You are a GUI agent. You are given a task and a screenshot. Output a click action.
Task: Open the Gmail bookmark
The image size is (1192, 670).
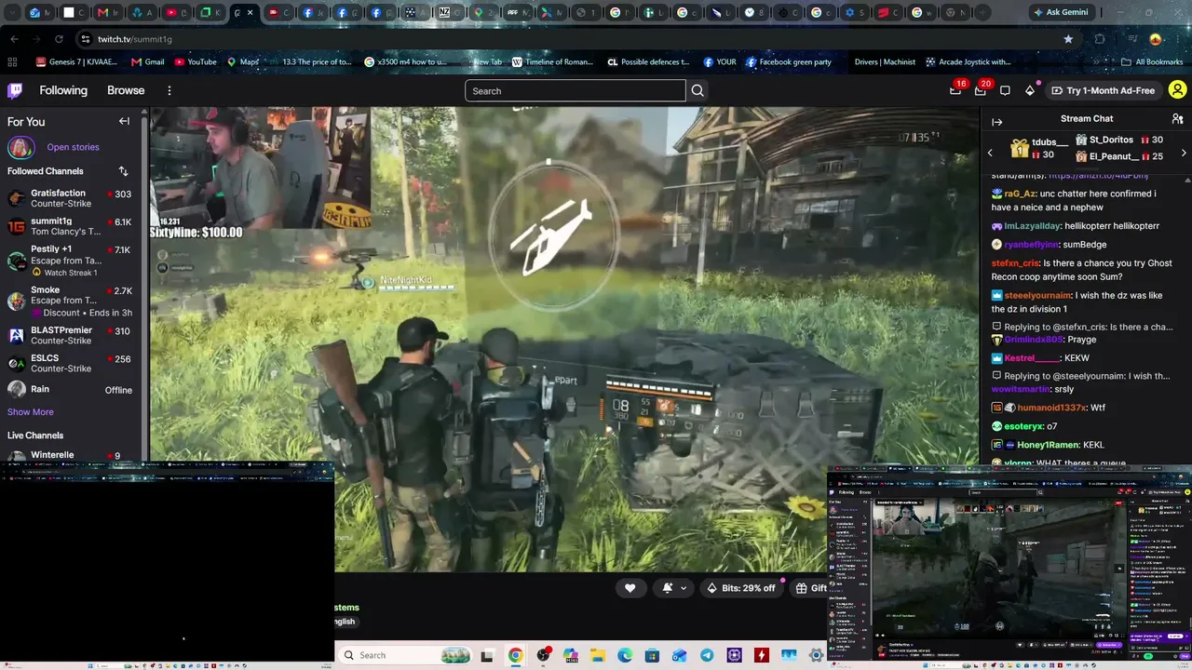coord(148,62)
